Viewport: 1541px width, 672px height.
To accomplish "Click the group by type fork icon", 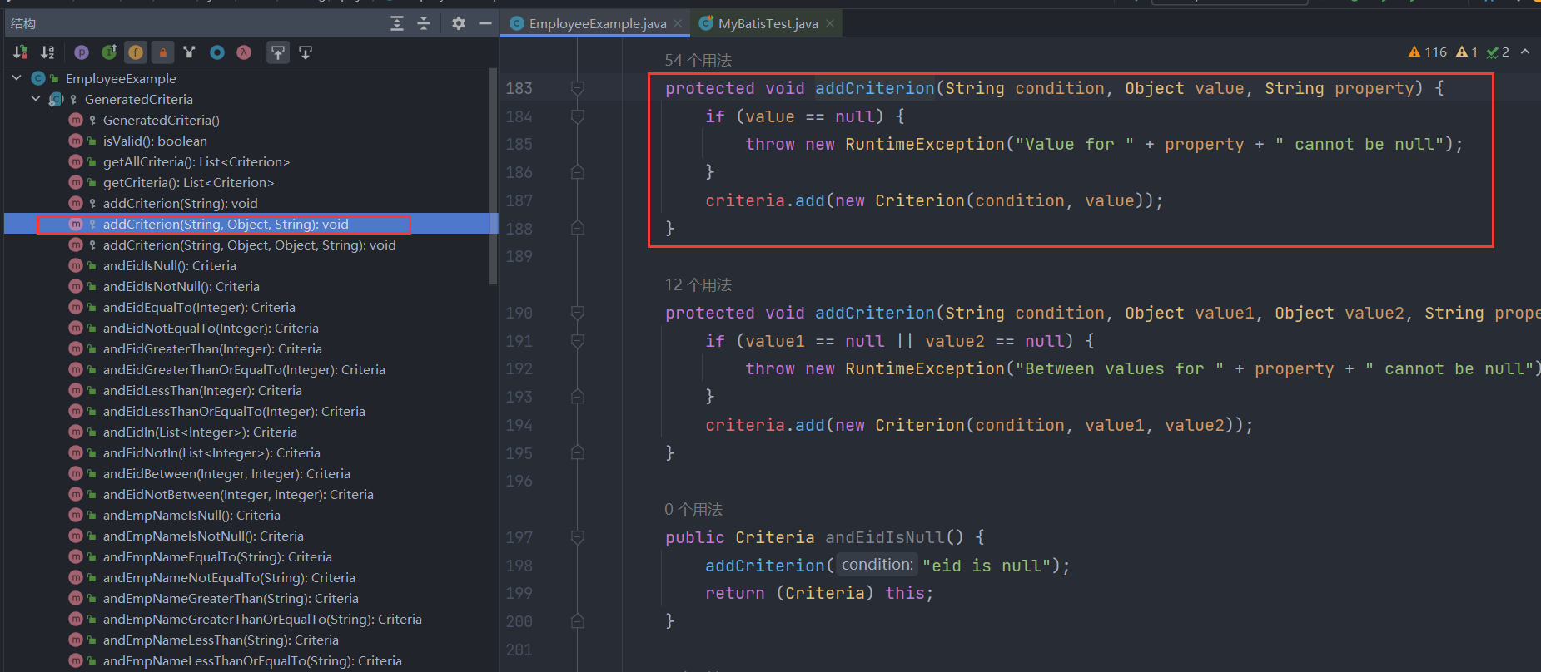I will pos(190,52).
